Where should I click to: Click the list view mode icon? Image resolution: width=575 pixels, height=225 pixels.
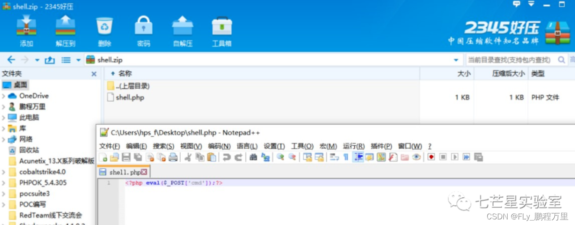pos(66,60)
